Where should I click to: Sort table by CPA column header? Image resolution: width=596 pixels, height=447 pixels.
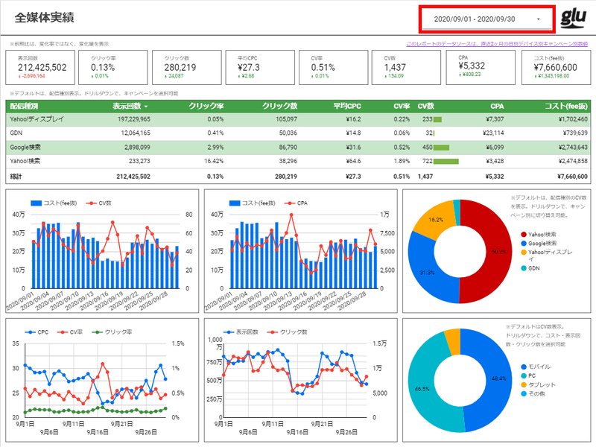497,106
